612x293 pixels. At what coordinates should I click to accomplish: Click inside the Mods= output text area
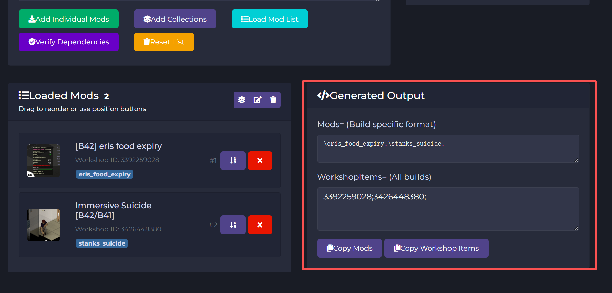pyautogui.click(x=447, y=149)
